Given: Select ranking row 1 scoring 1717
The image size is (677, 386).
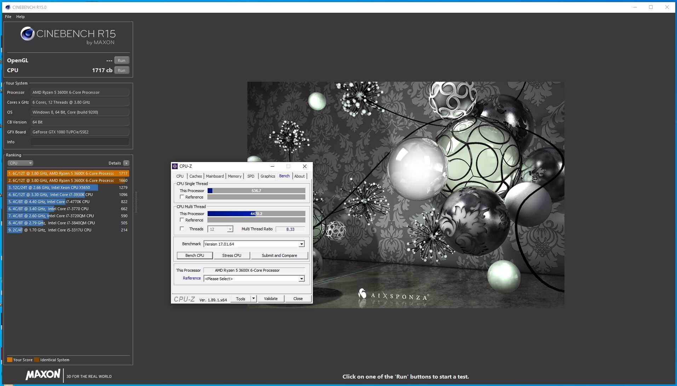Looking at the screenshot, I should (x=68, y=173).
